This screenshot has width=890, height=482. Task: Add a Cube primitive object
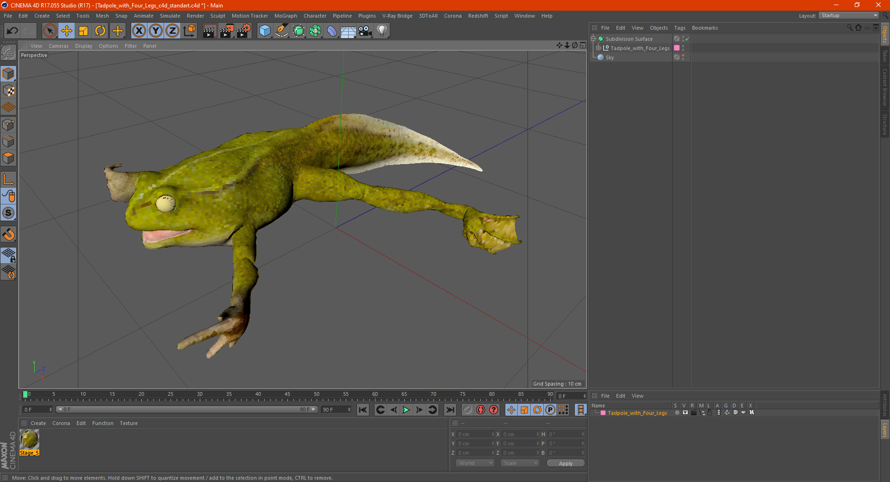click(265, 31)
